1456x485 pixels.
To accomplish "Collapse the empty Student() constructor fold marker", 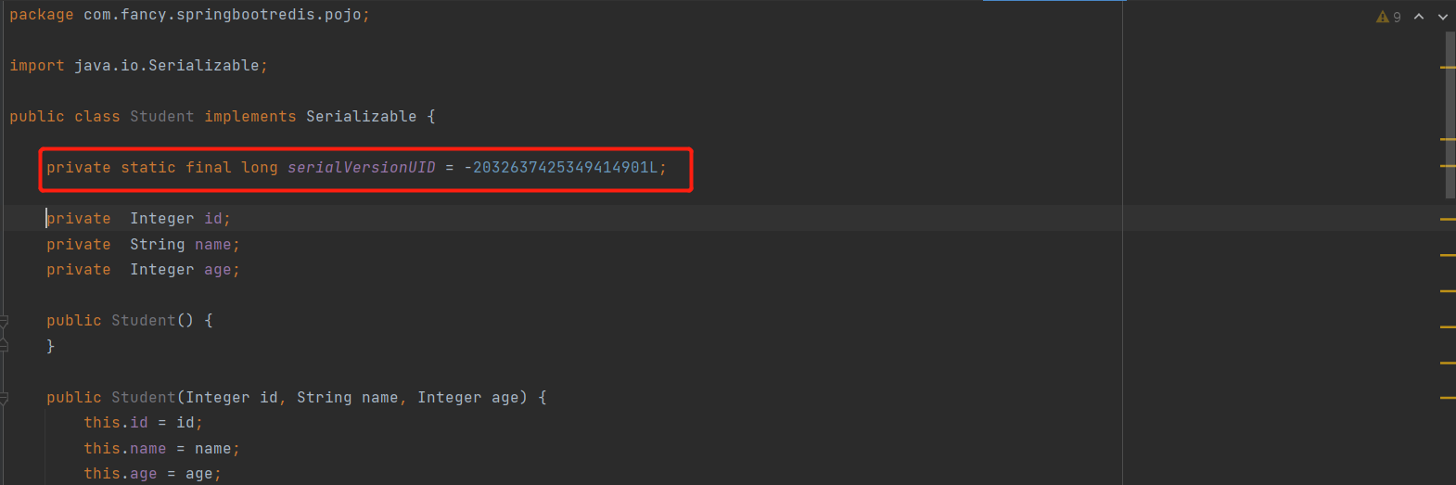I will pos(4,321).
